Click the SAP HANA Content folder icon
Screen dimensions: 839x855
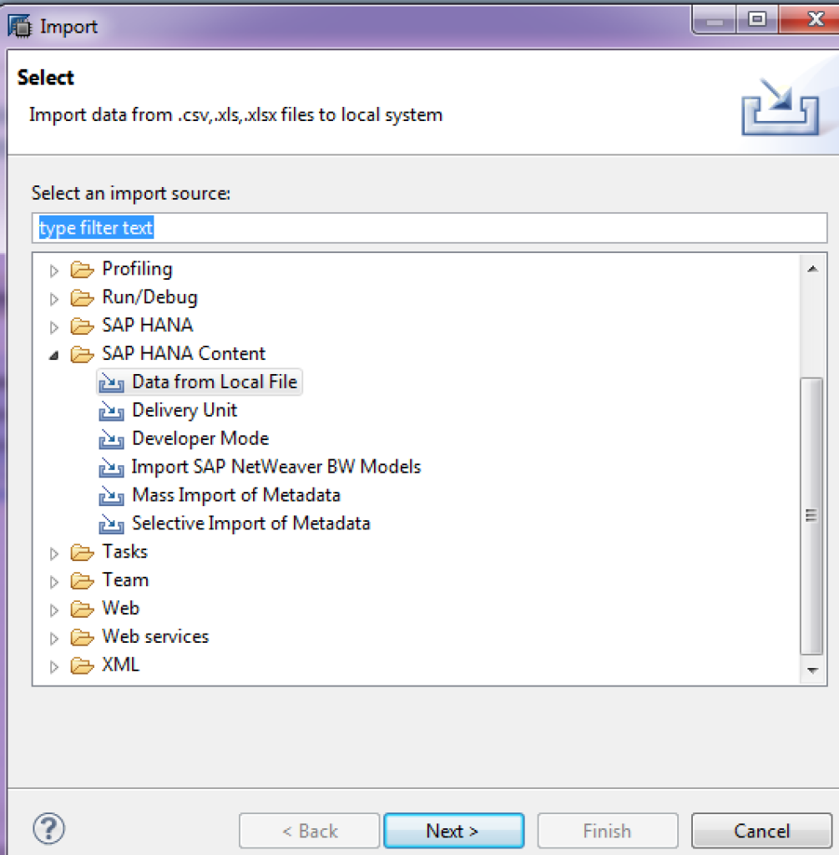pos(83,354)
